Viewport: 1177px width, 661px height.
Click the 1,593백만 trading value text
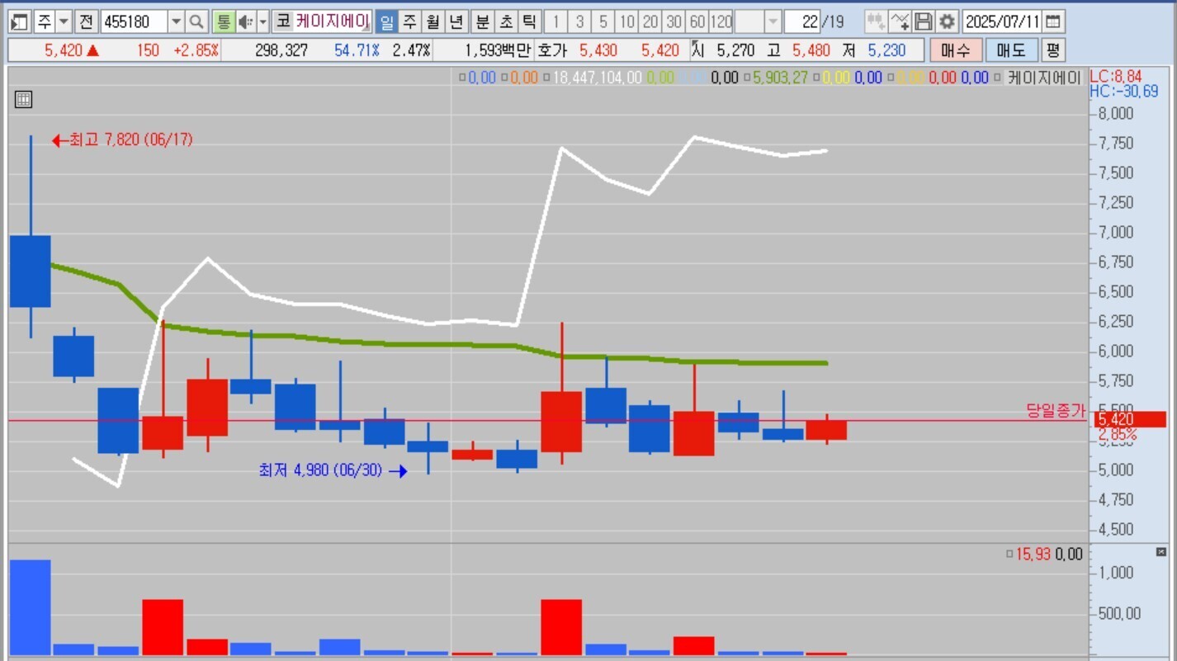tap(498, 50)
